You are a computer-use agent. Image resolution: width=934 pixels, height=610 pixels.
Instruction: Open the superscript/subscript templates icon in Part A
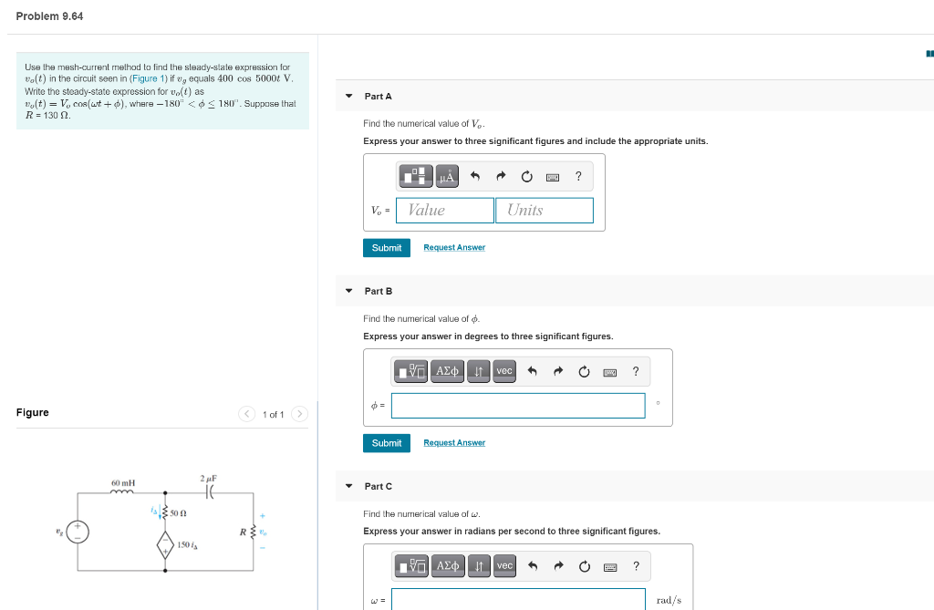point(416,176)
